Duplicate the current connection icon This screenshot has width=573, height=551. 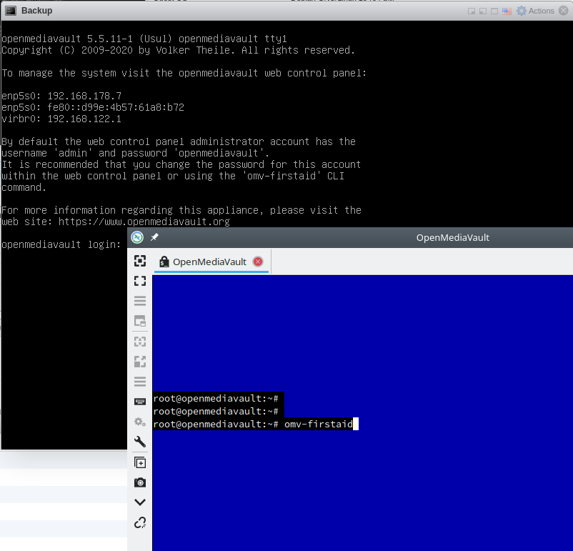(140, 462)
